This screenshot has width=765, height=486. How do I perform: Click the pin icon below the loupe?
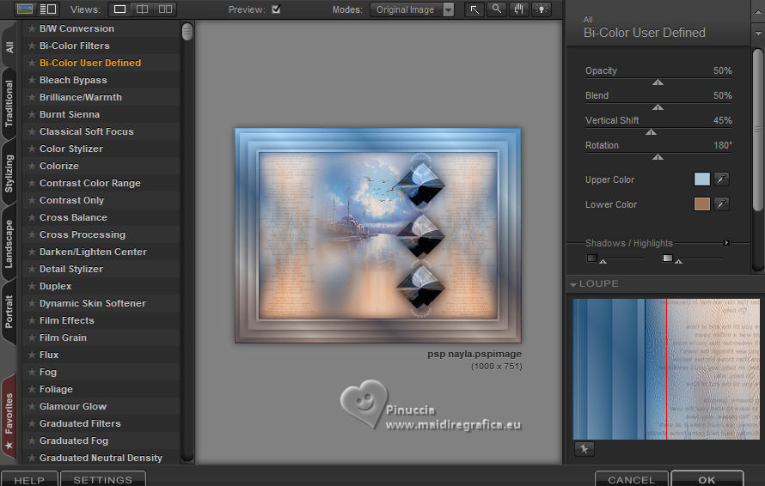click(x=584, y=449)
